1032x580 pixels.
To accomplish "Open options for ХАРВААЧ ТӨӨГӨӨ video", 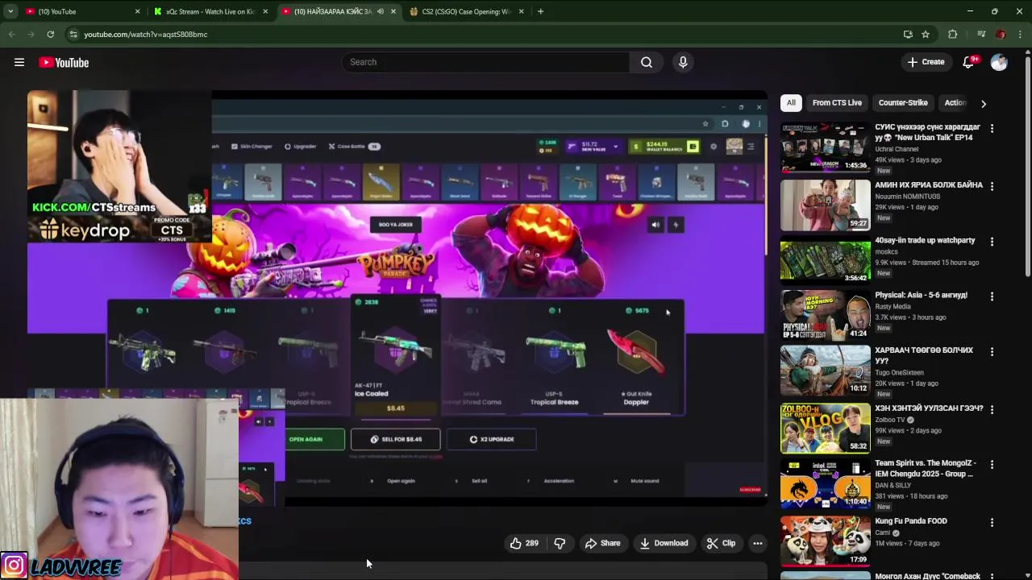I will coord(992,352).
